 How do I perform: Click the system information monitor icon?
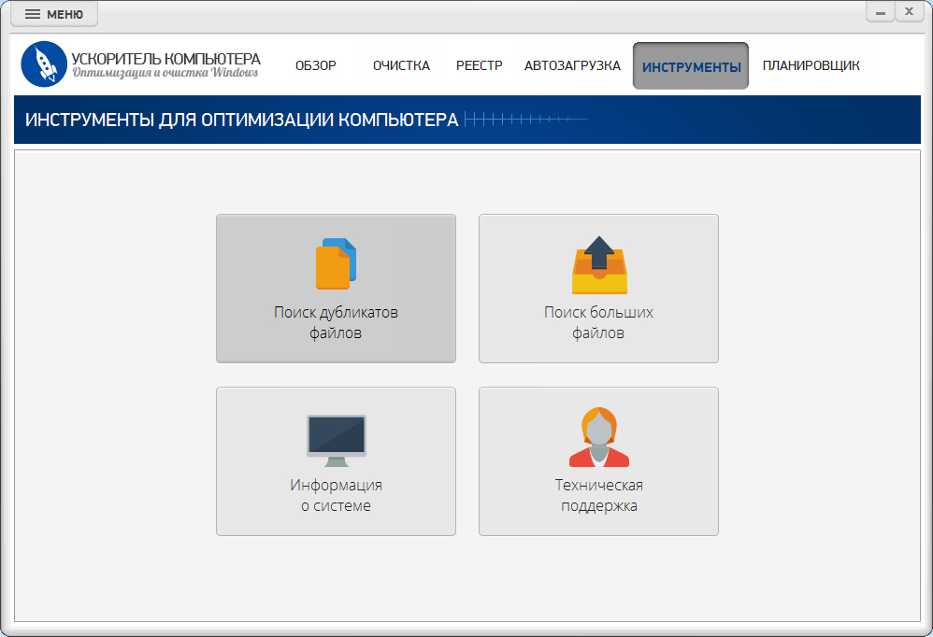[x=336, y=440]
